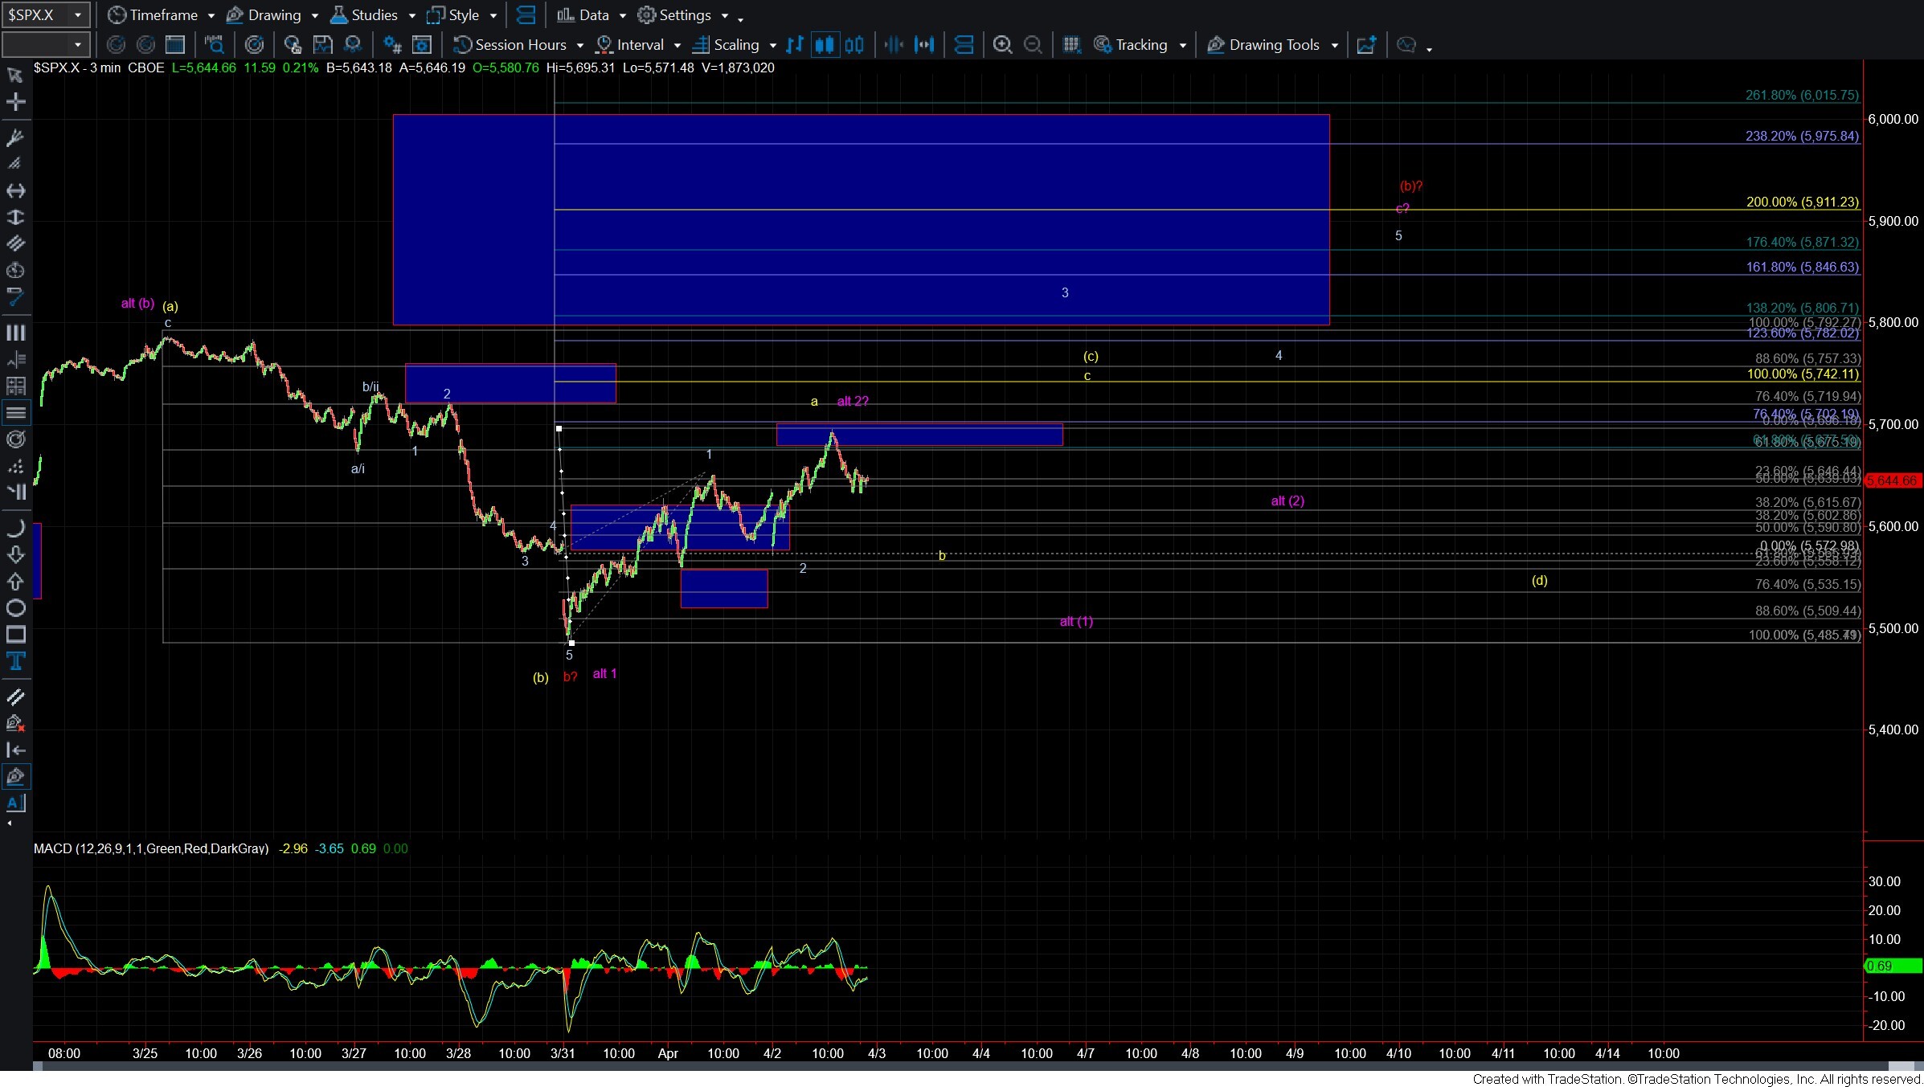Image resolution: width=1924 pixels, height=1087 pixels.
Task: Toggle OHLC bar chart style
Action: click(x=795, y=45)
